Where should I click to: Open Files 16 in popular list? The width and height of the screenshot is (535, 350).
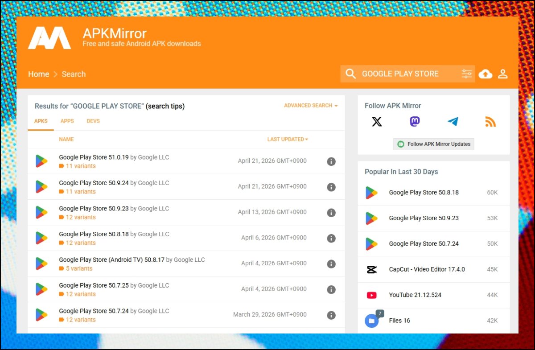399,321
